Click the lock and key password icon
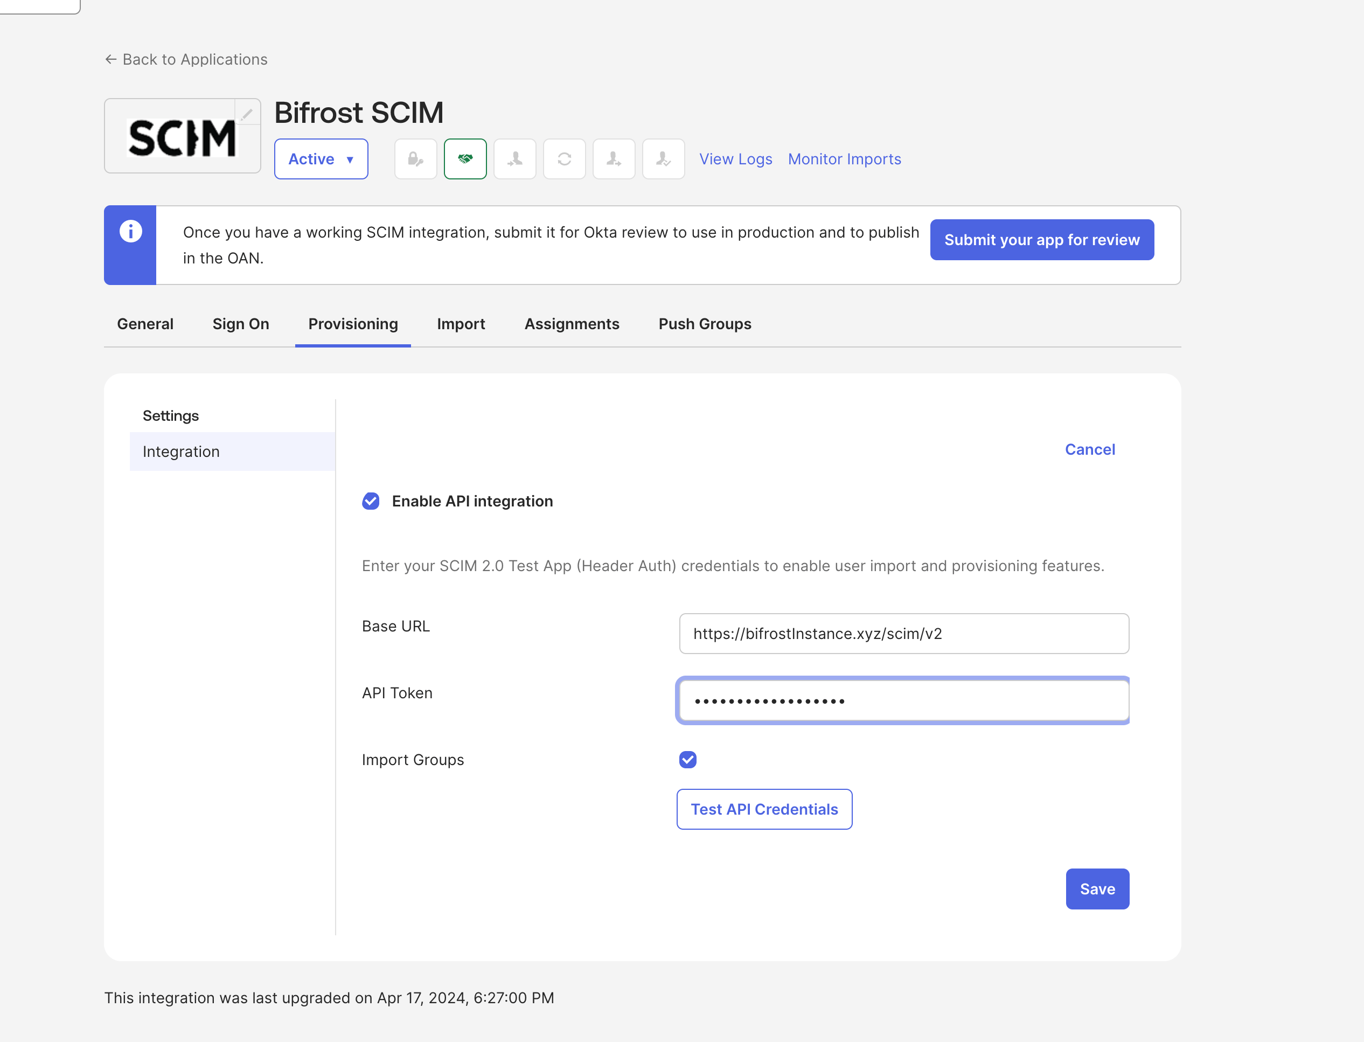The image size is (1364, 1042). [x=415, y=159]
